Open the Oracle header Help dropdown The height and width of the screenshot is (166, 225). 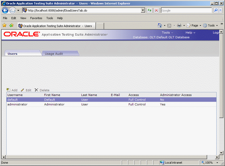point(190,33)
